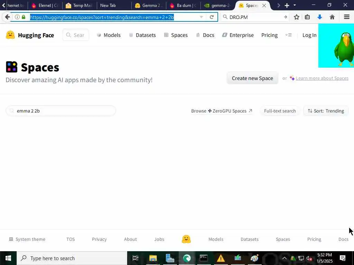Open Datasets footer link
Screen dimensions: 354x265
[x=250, y=239]
